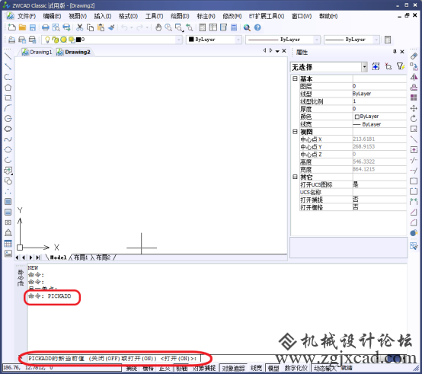Select the Array modify tool

pyautogui.click(x=414, y=97)
